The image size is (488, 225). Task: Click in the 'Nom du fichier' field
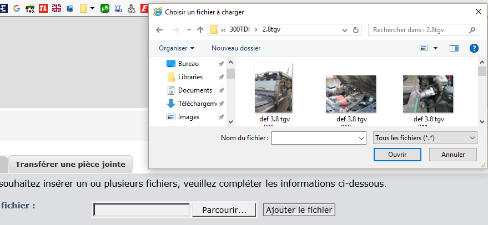[x=315, y=137]
